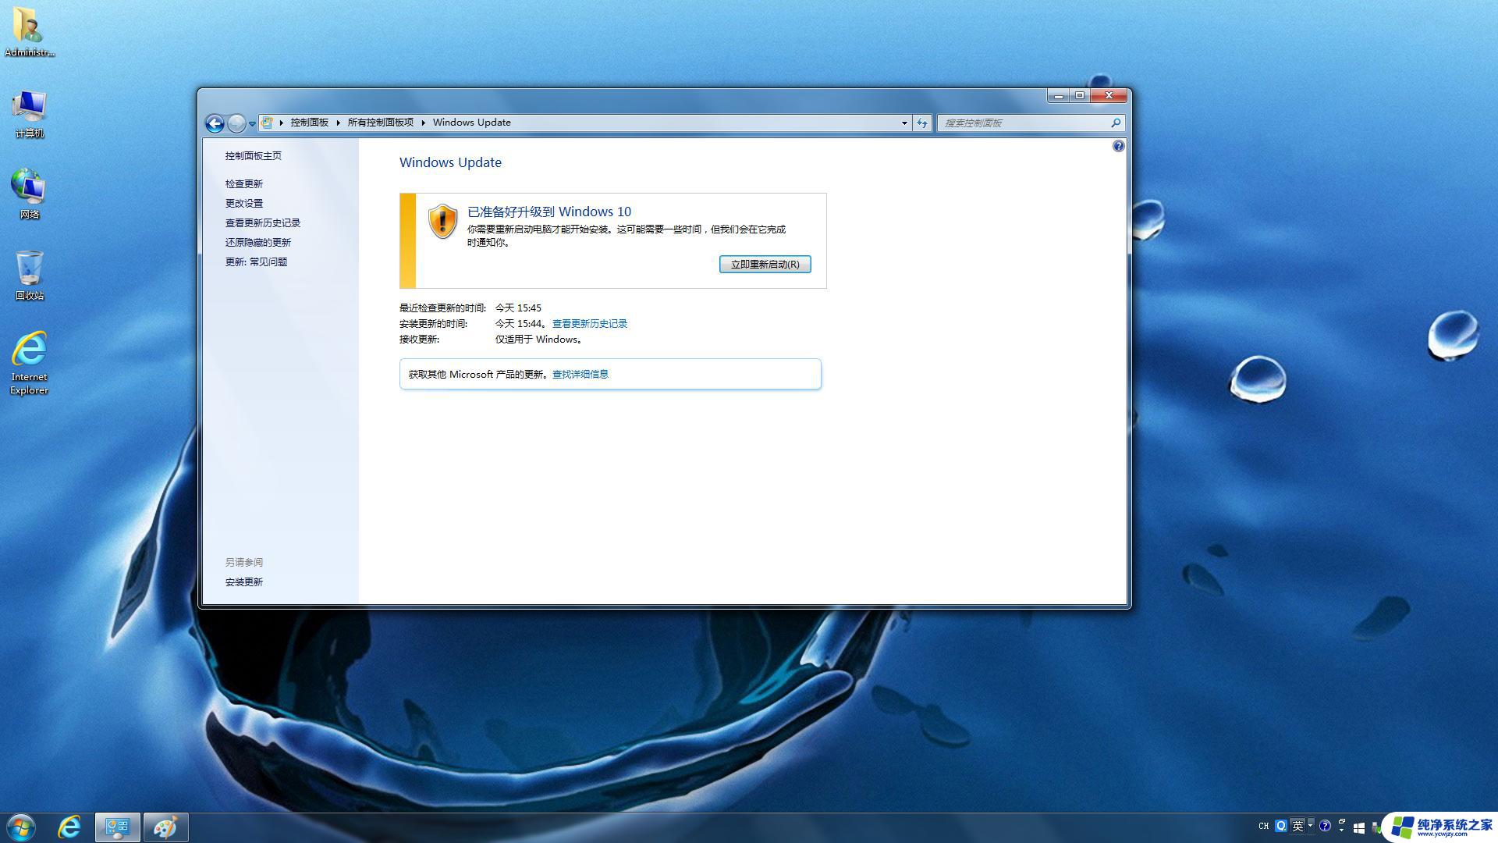This screenshot has width=1498, height=843.
Task: Select 所有控制面板项 in the breadcrumb
Action: [x=380, y=123]
